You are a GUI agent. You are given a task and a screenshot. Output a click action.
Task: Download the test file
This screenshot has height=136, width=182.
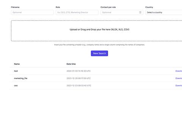(179, 71)
